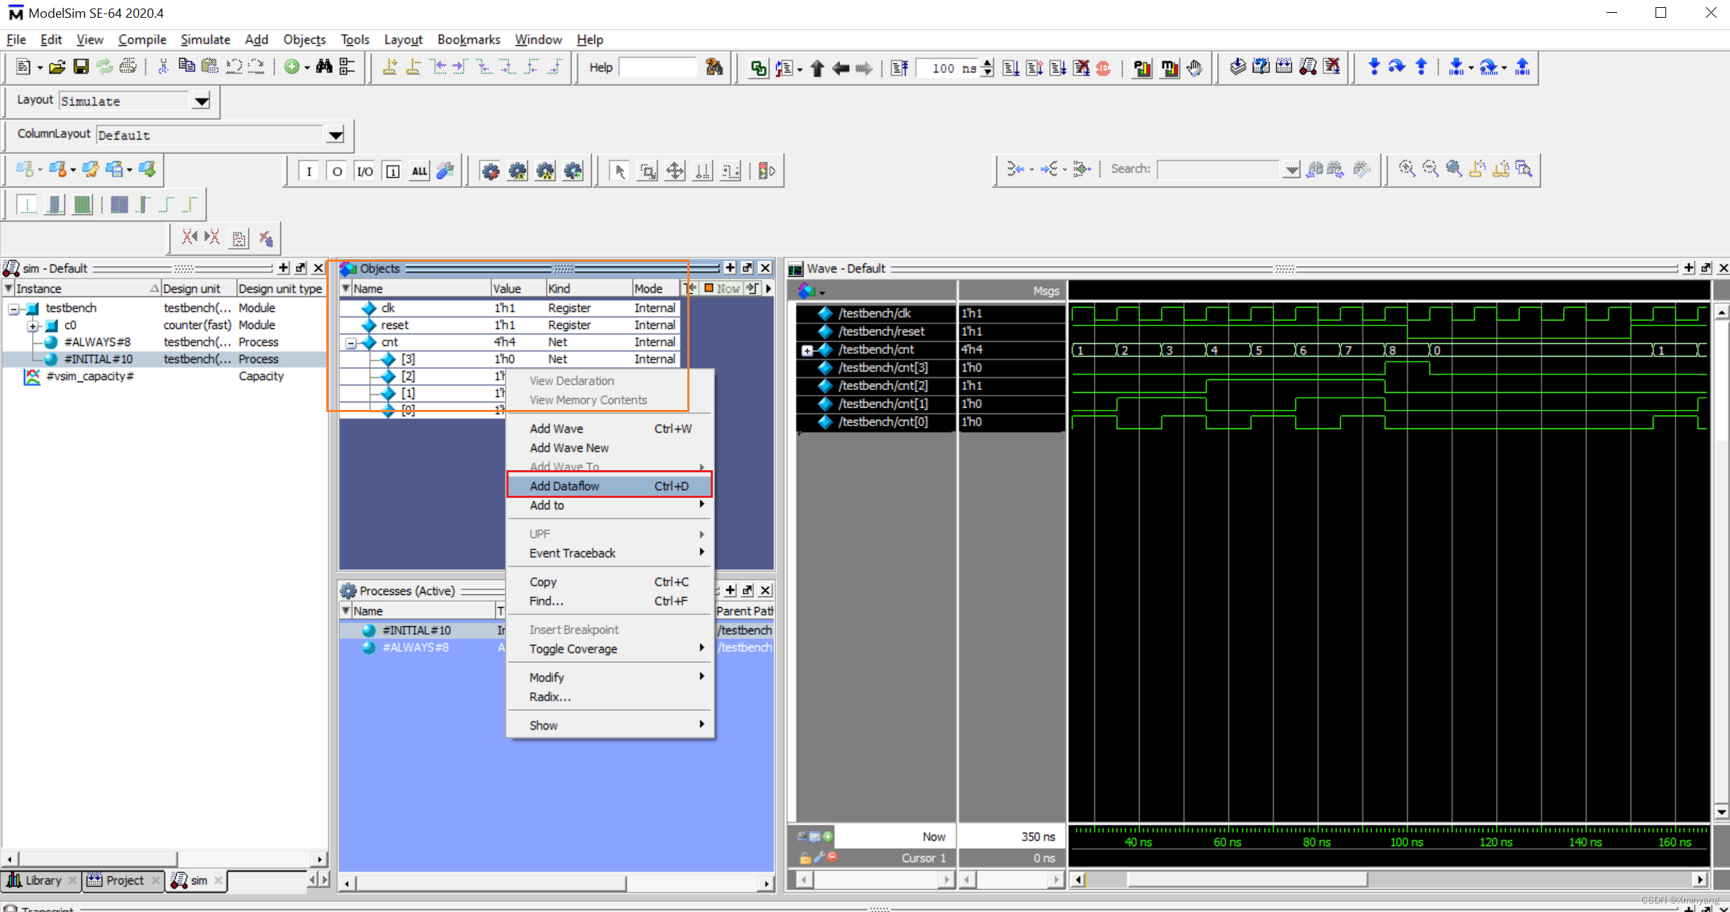Click the Insert Cursor yellow icon
1730x912 pixels.
(x=389, y=67)
